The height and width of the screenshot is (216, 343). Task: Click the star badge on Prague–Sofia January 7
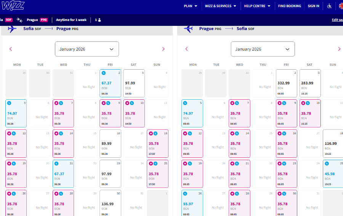[x=232, y=103]
